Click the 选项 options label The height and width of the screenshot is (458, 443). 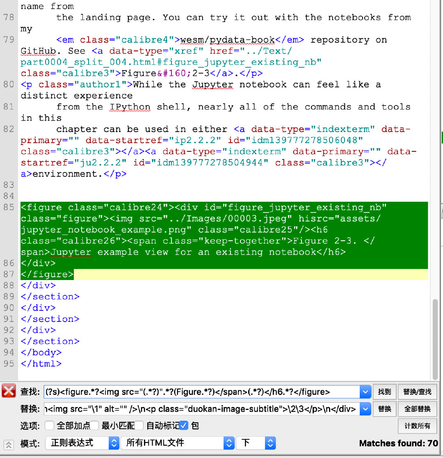click(x=30, y=426)
